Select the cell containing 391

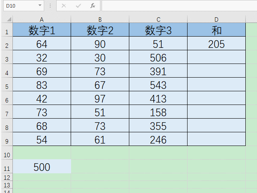coord(158,71)
